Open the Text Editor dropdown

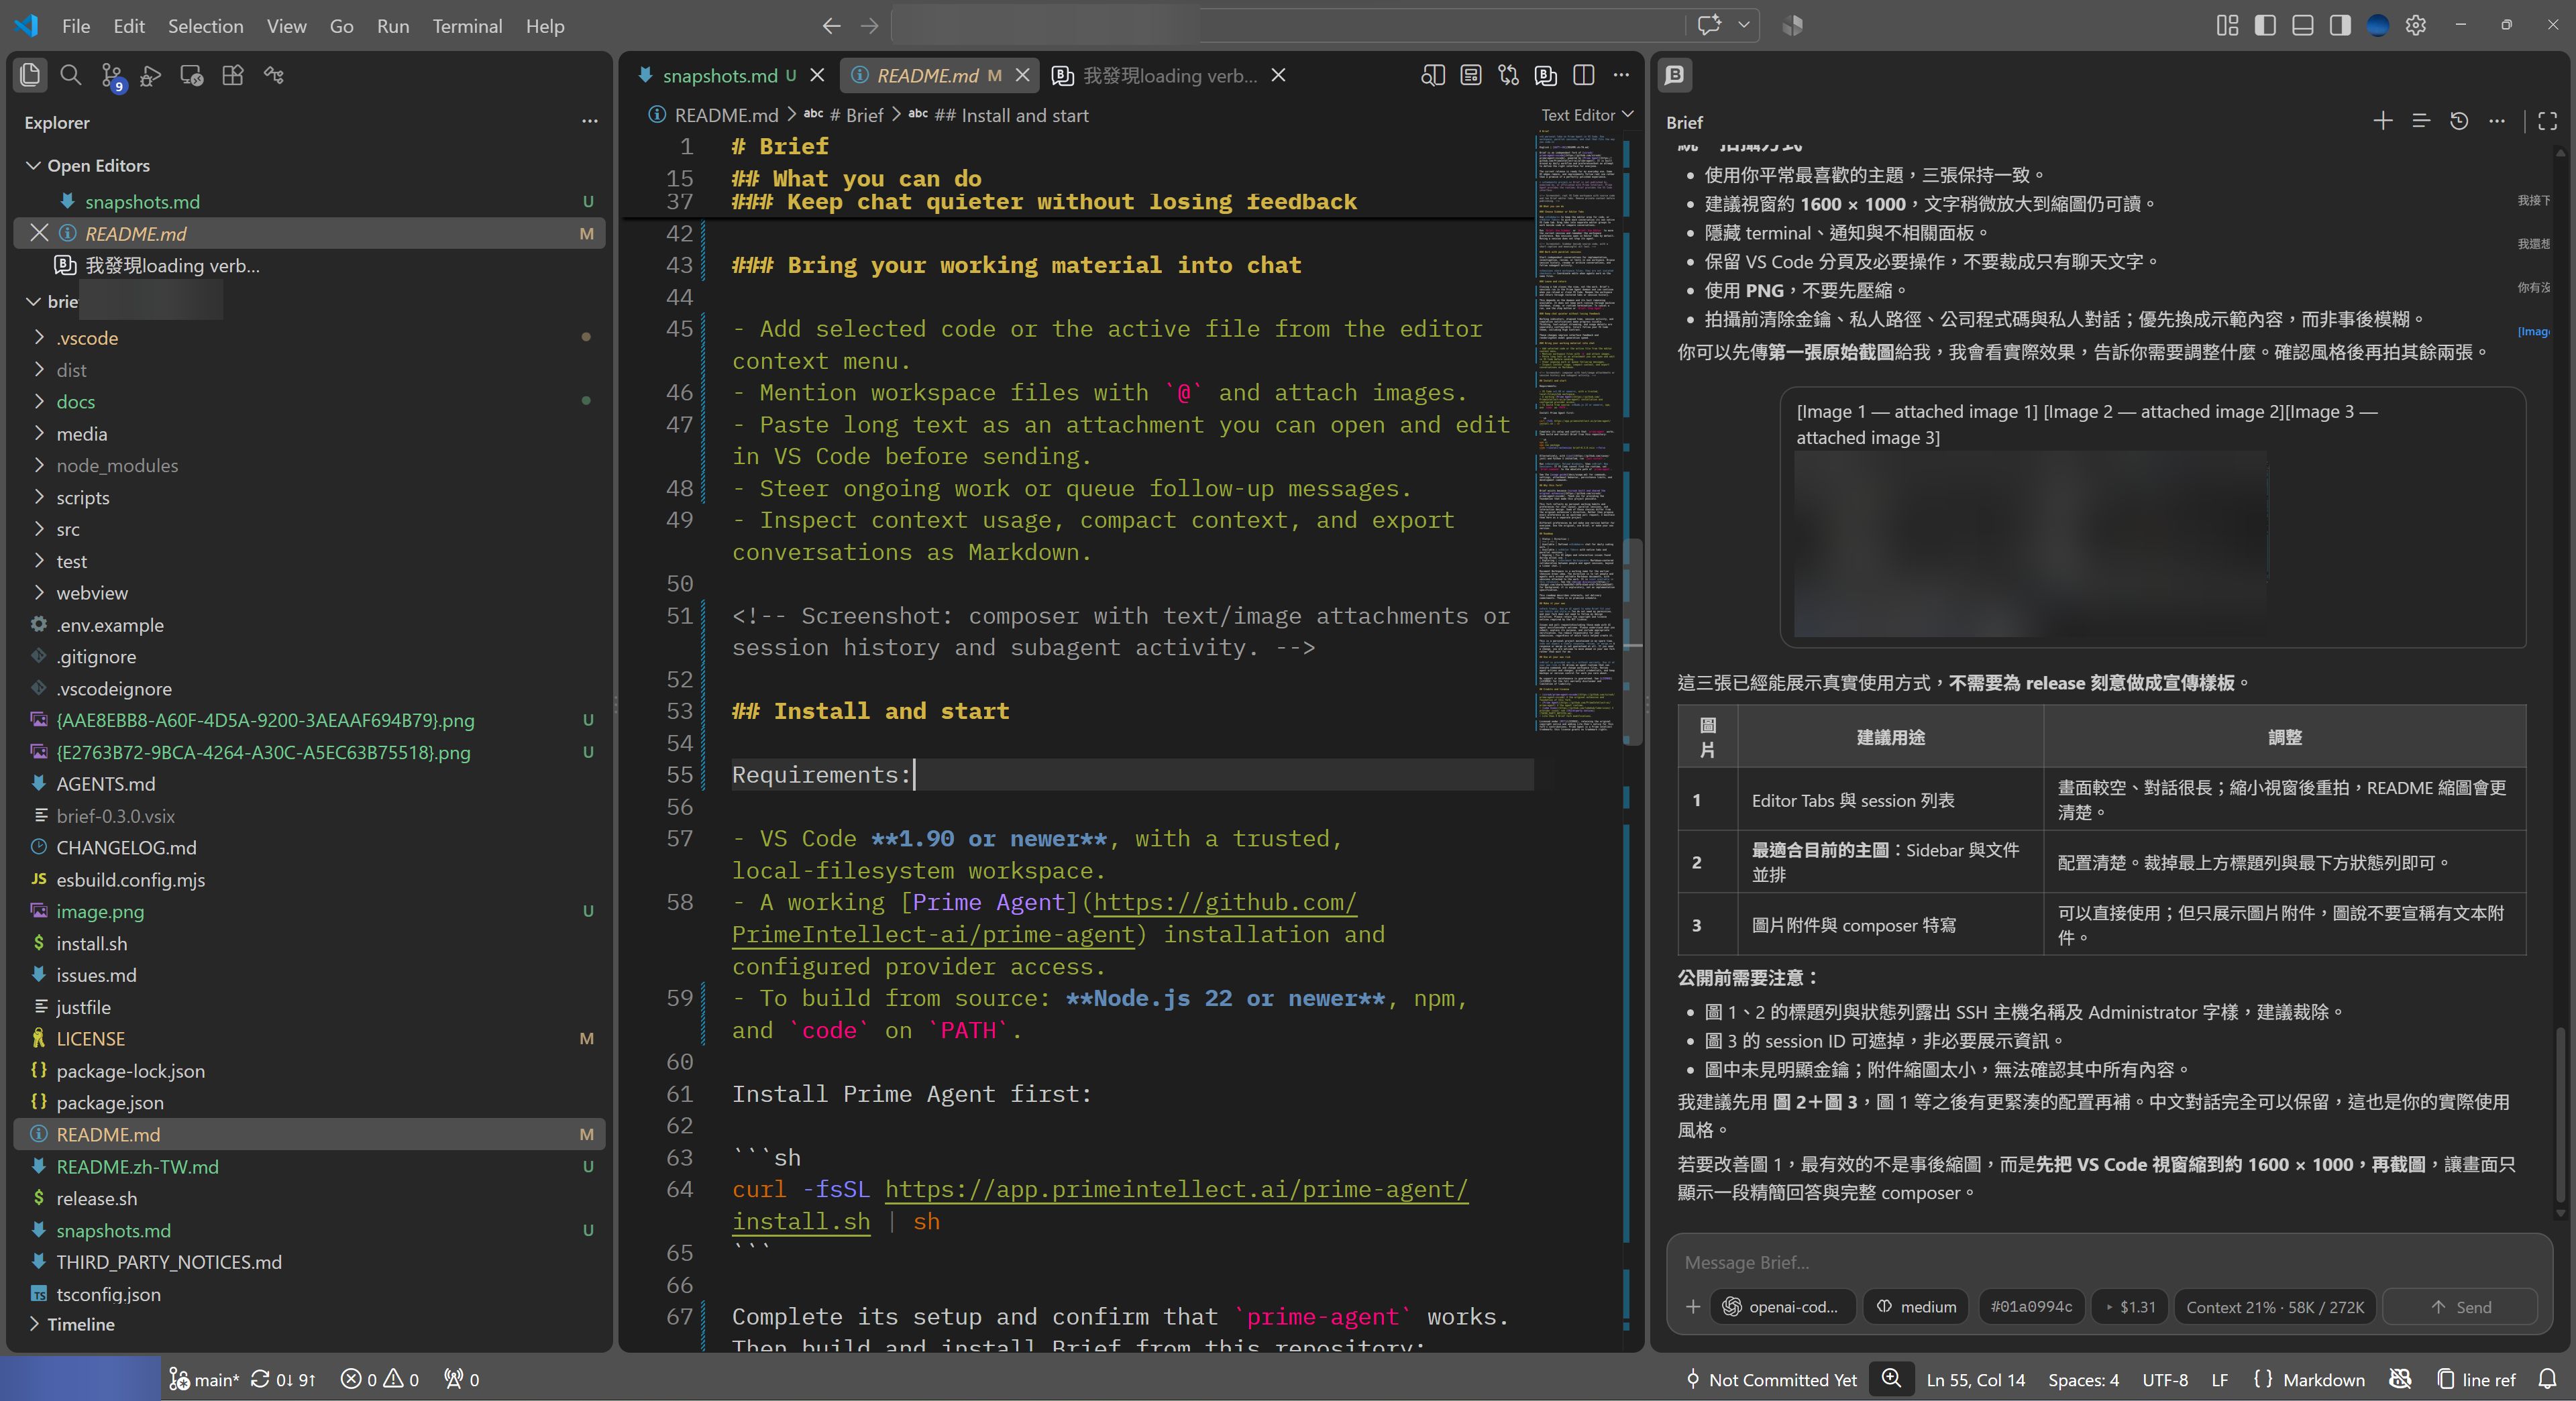(1587, 115)
